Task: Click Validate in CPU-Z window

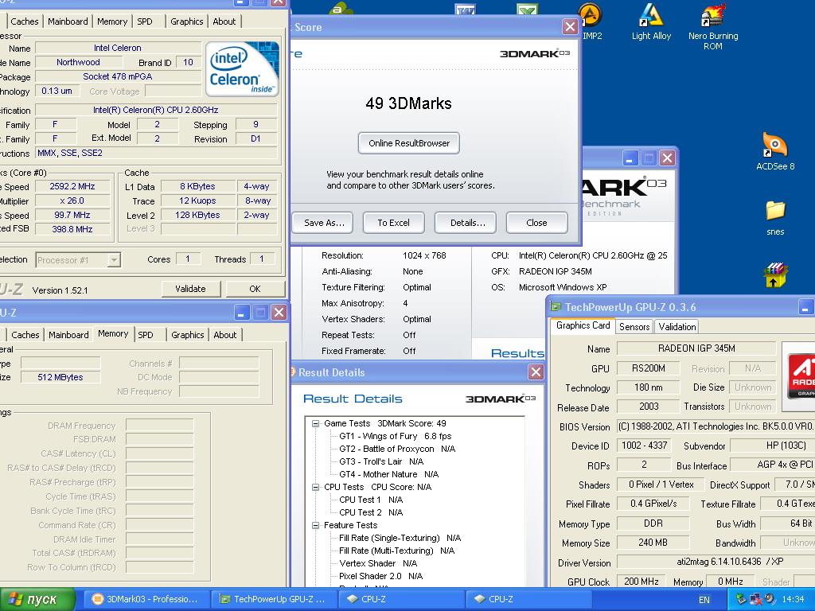Action: (190, 289)
